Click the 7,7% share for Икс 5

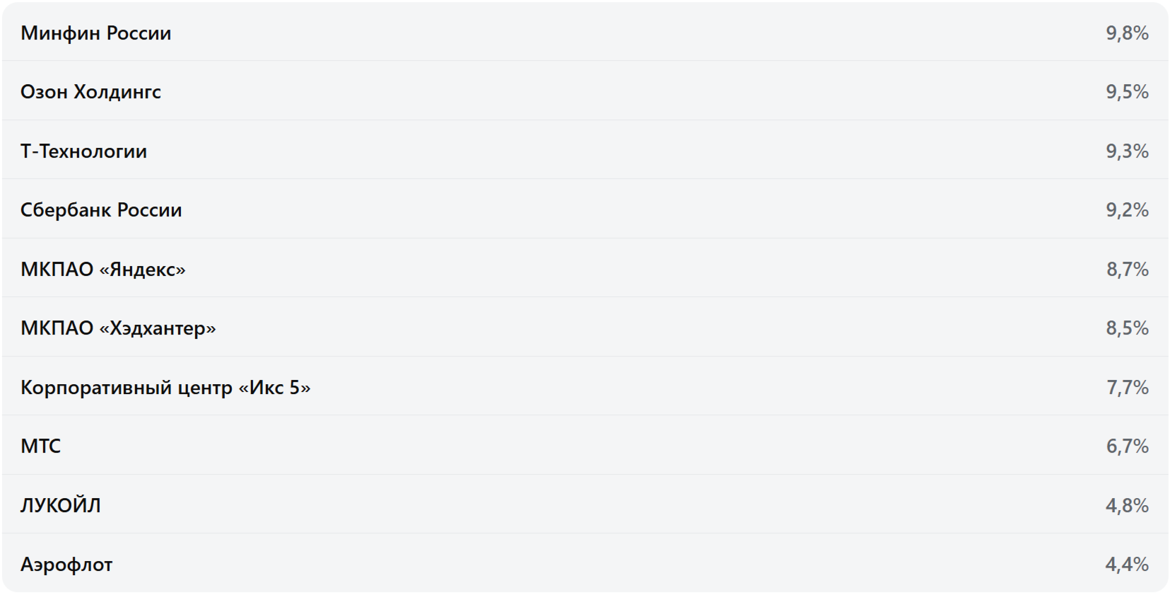click(x=1127, y=388)
